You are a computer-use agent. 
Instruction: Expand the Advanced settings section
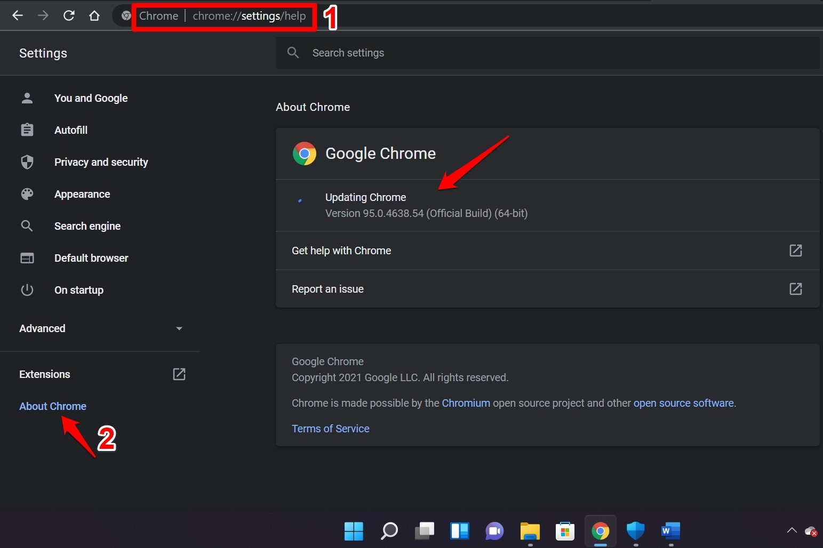[x=179, y=328]
